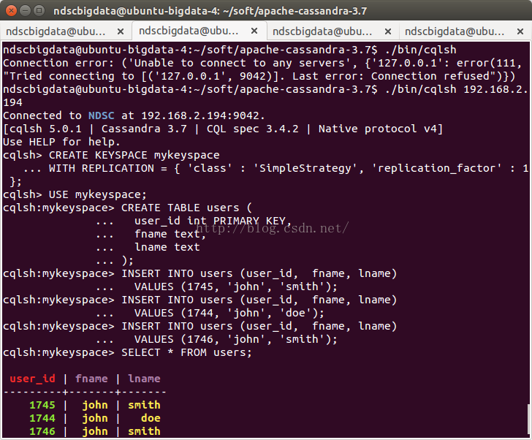
Task: Click the red user_id column header
Action: (33, 379)
